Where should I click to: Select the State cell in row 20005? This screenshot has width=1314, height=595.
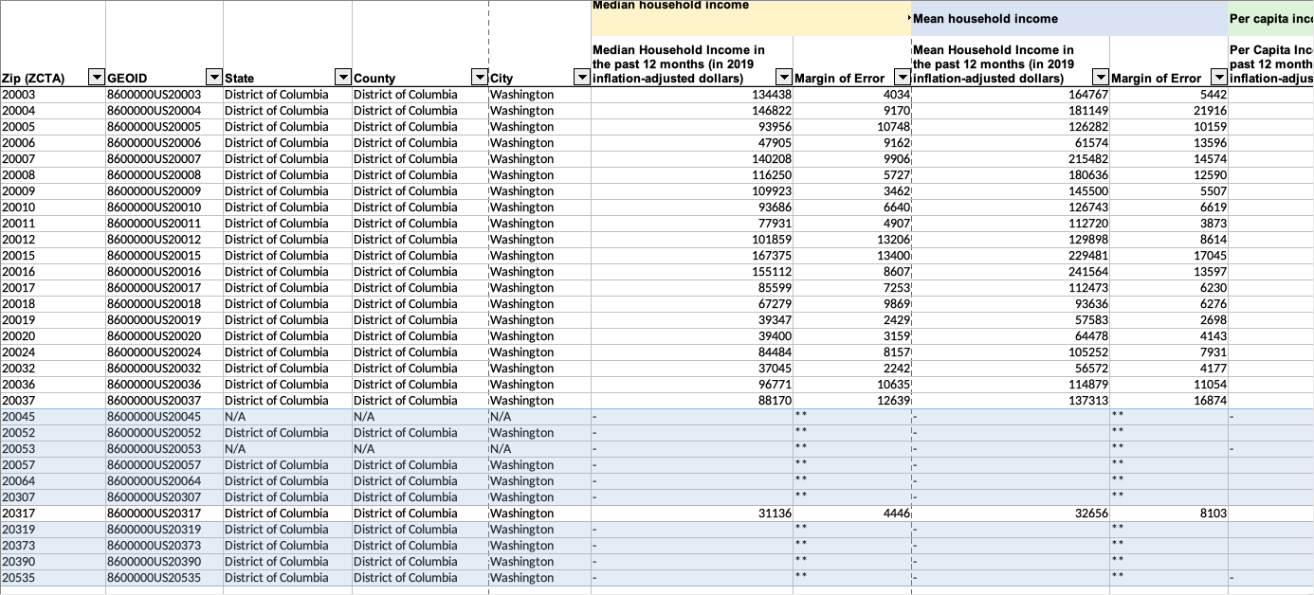click(287, 127)
